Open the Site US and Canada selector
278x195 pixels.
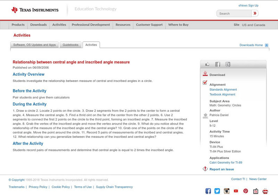[253, 25]
